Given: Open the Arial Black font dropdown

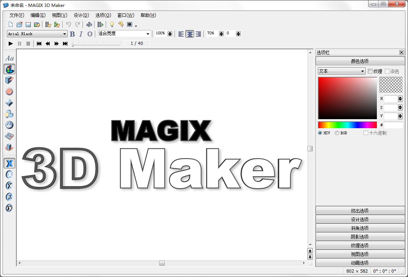Looking at the screenshot, I should coord(37,34).
